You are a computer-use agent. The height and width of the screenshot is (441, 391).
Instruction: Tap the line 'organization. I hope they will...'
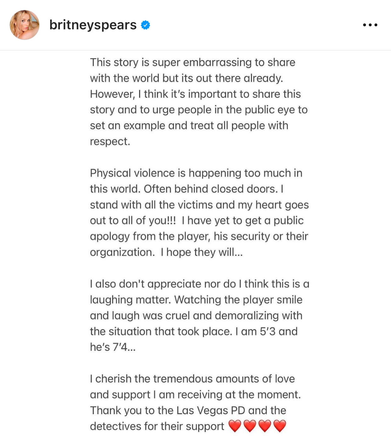(x=166, y=252)
